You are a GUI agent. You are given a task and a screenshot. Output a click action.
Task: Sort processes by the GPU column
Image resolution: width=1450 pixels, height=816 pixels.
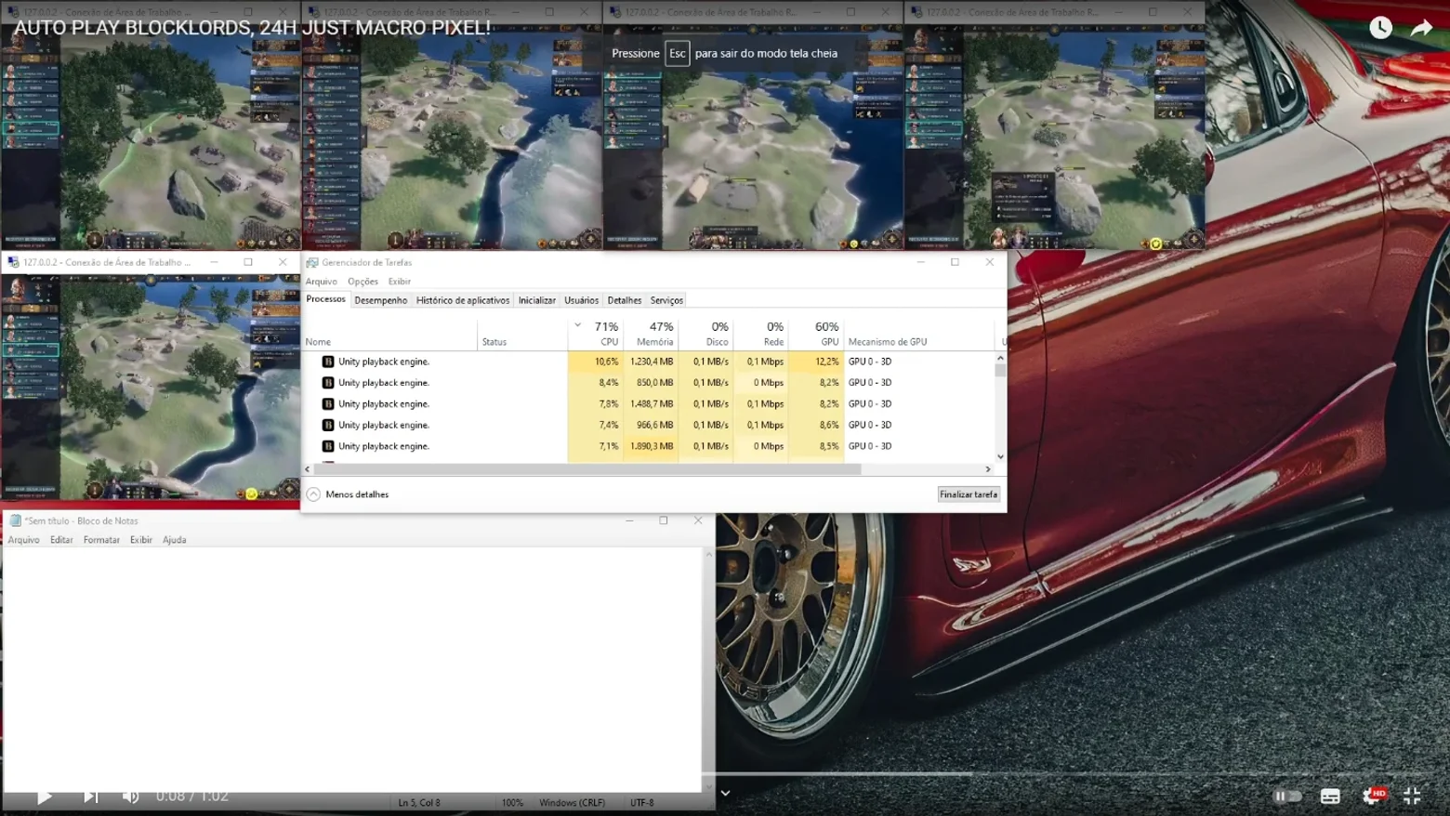coord(814,335)
